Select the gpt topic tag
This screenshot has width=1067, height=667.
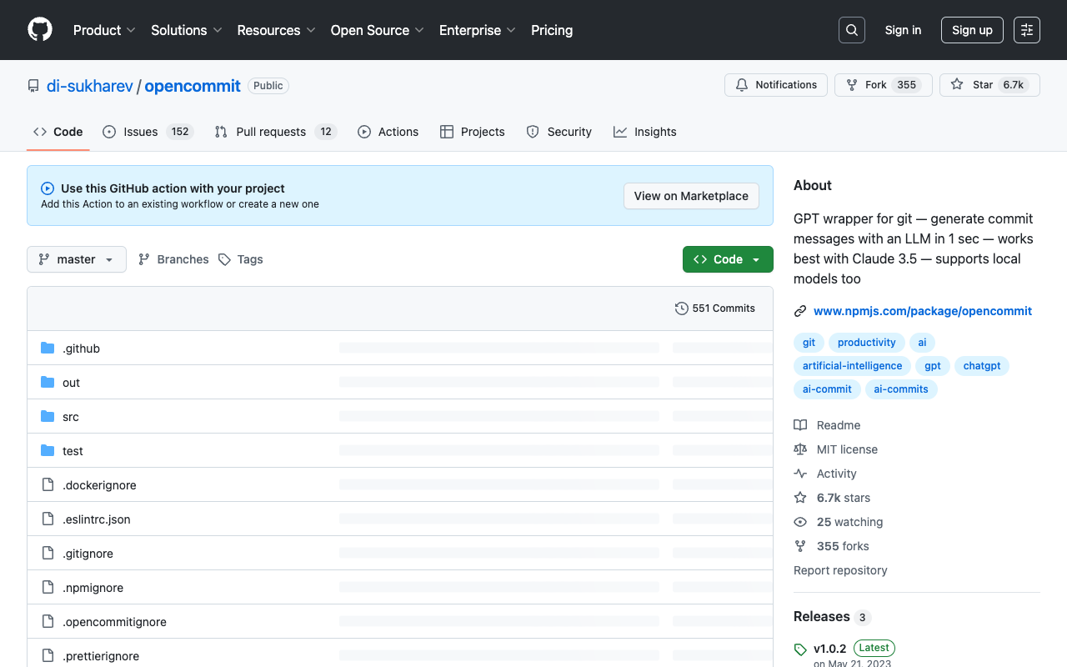tap(933, 366)
